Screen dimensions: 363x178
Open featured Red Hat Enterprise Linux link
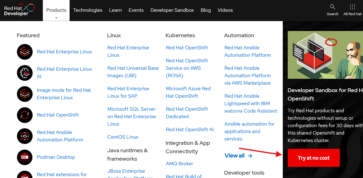pos(64,52)
